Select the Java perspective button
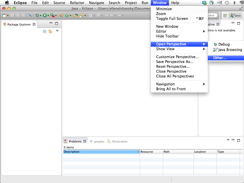The height and width of the screenshot is (183, 244). click(236, 16)
